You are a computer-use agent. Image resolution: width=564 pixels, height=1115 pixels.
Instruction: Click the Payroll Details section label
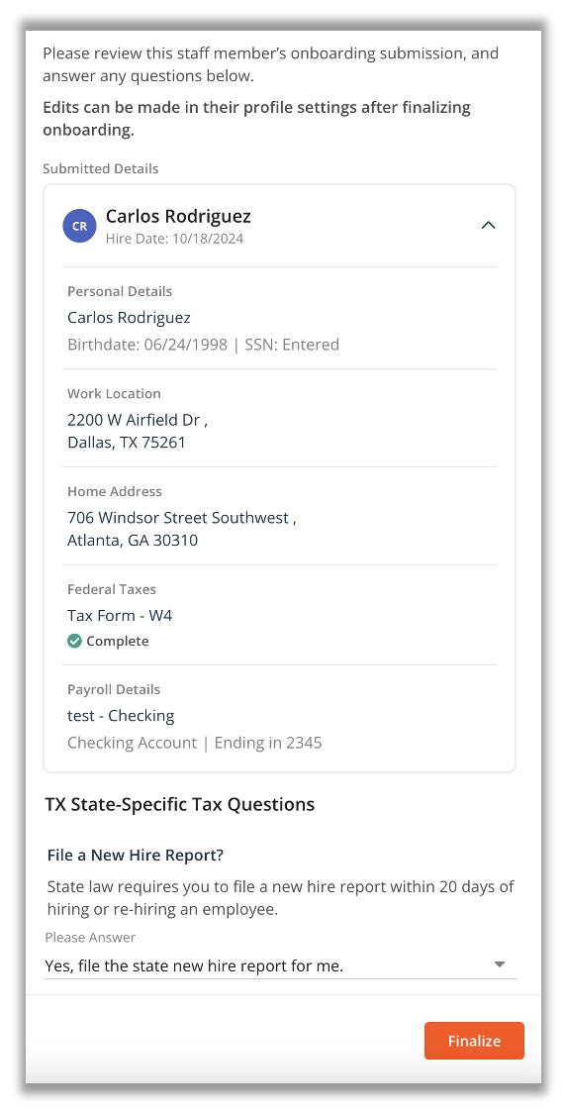pos(114,690)
